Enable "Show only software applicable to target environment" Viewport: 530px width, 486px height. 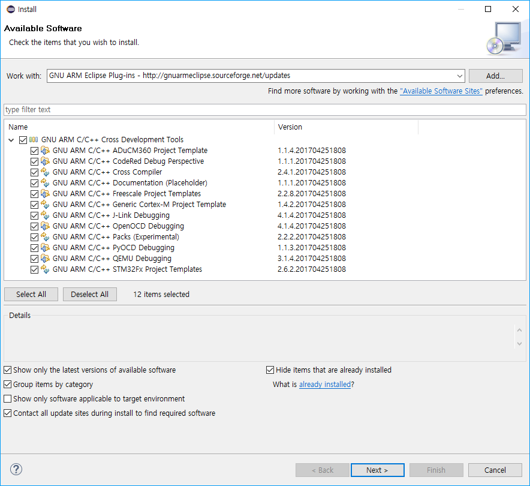pyautogui.click(x=8, y=398)
